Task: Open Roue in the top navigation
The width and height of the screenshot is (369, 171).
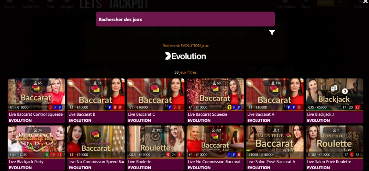Action: (306, 4)
